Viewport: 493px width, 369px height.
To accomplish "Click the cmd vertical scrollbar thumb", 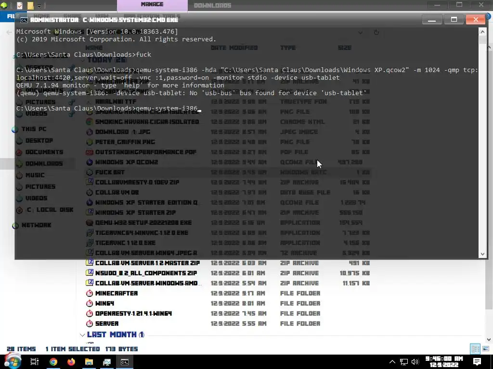I will point(482,39).
